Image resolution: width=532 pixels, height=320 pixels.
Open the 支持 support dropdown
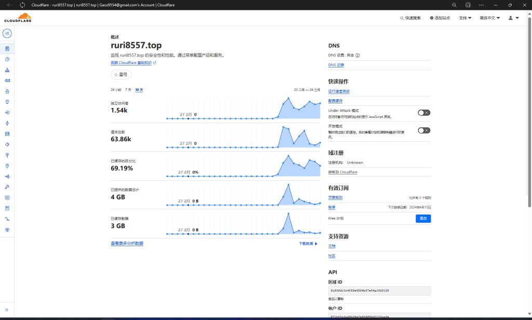(x=465, y=18)
